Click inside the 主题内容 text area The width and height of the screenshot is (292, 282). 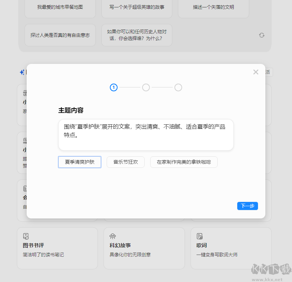146,135
